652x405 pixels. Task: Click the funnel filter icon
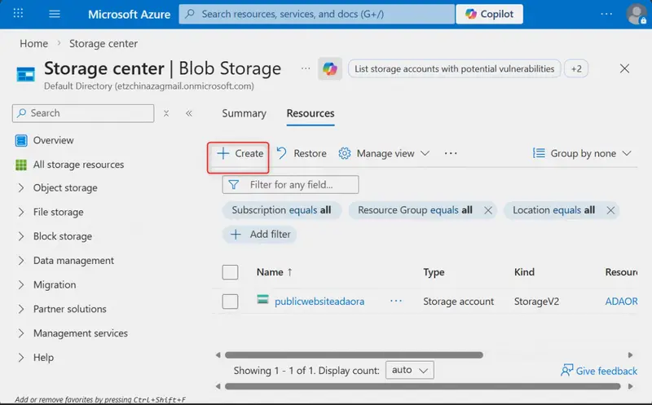coord(234,185)
